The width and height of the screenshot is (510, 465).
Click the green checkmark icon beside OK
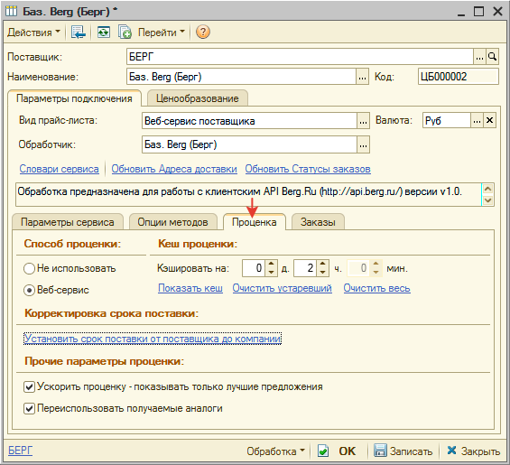pyautogui.click(x=323, y=451)
